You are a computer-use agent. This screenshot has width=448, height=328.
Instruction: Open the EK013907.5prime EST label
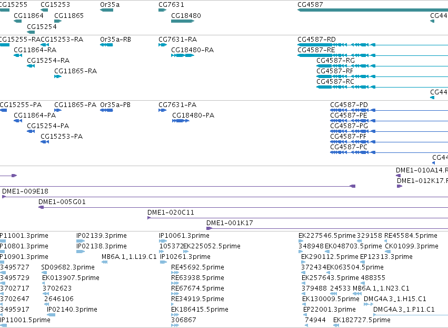71,278
